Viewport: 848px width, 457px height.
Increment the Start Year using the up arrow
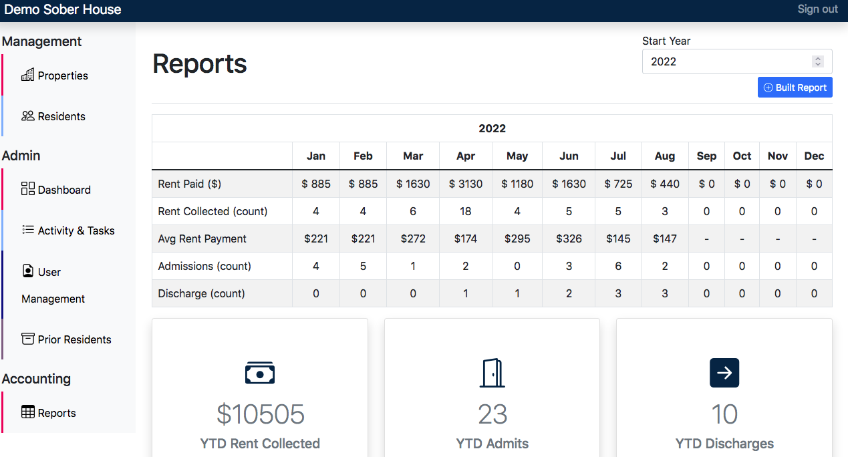[818, 57]
